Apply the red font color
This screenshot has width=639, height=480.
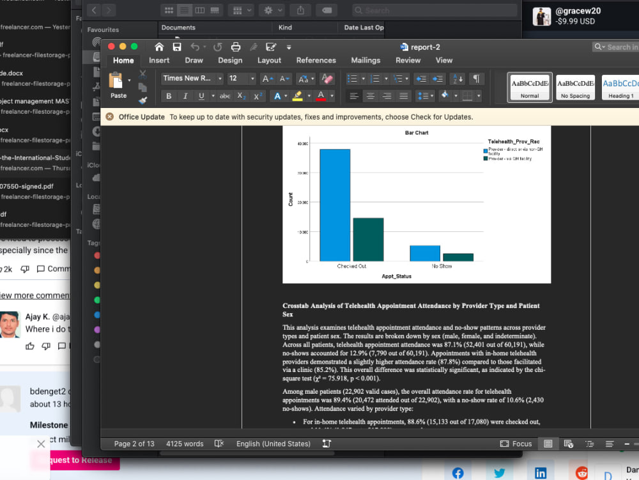[x=321, y=96]
